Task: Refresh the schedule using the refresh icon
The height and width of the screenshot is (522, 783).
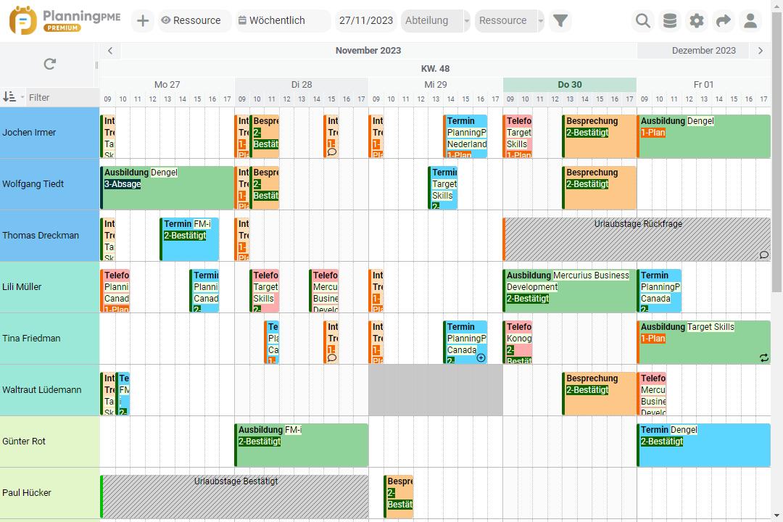Action: [x=49, y=64]
